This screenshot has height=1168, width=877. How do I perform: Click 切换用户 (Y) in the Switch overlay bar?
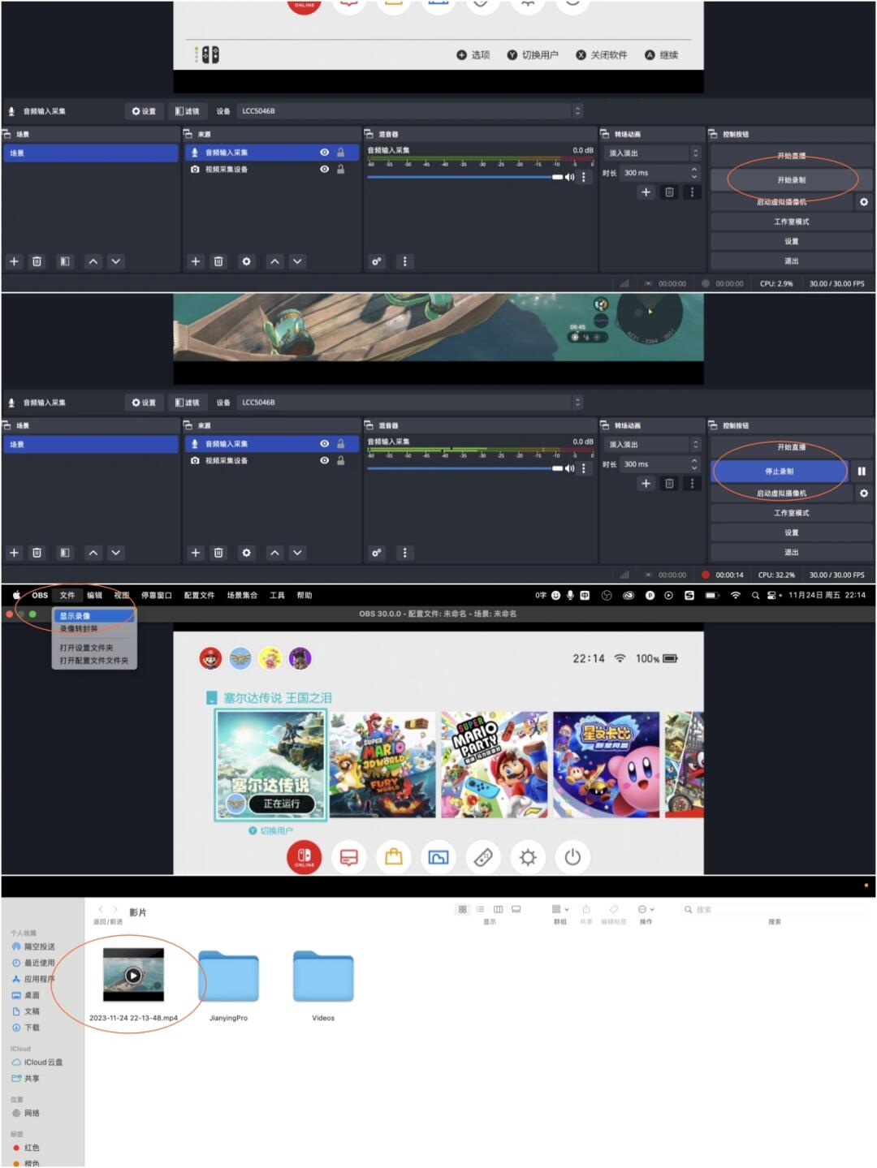(x=533, y=54)
